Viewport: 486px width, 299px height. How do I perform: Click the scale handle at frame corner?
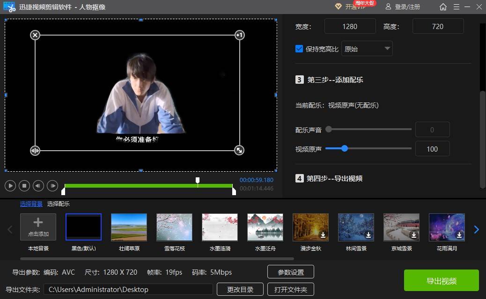click(239, 151)
